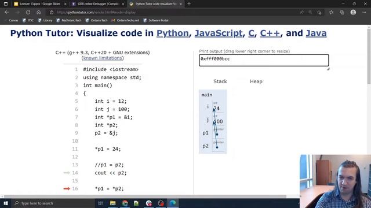View site info lock icon in address bar
The width and height of the screenshot is (371, 208).
pyautogui.click(x=52, y=12)
